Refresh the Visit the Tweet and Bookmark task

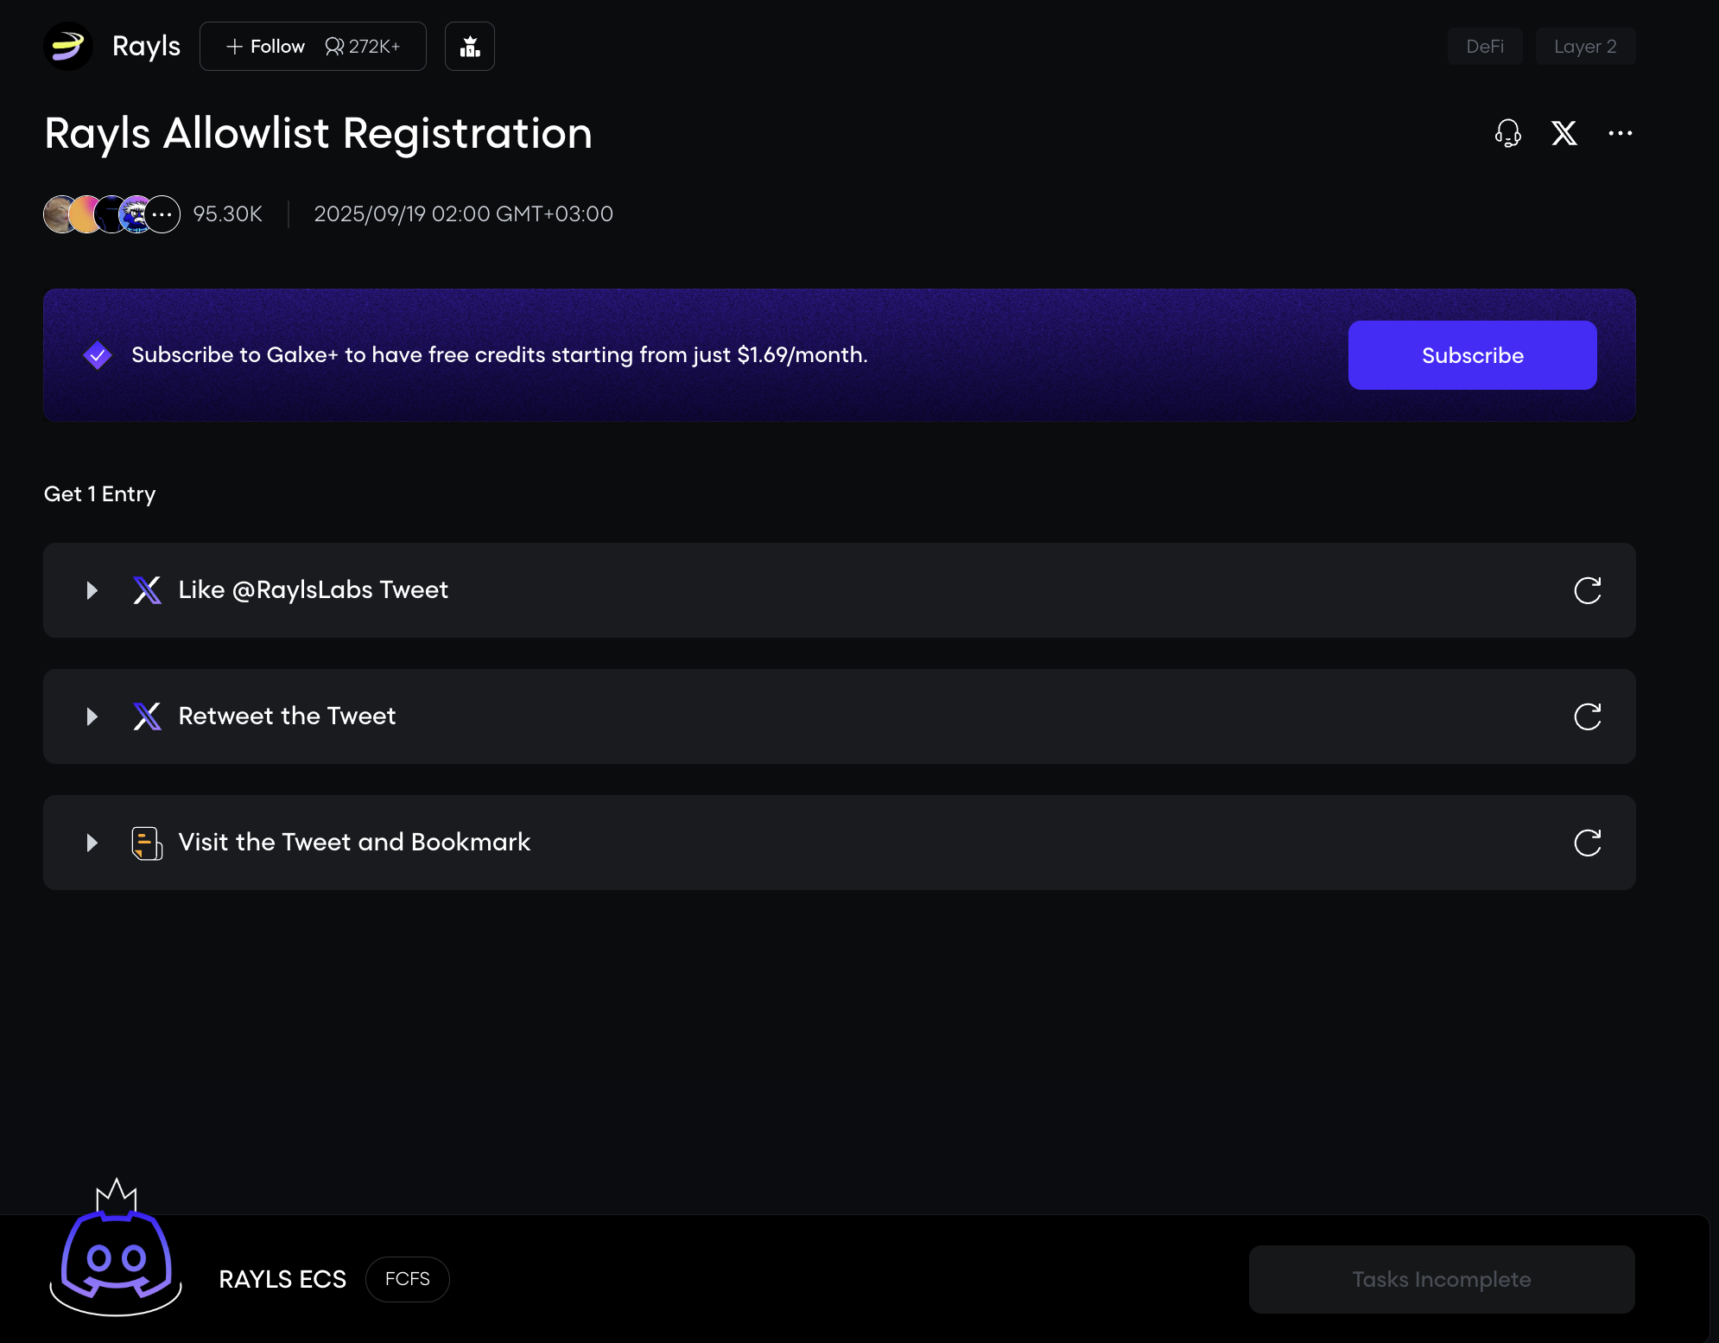1587,843
